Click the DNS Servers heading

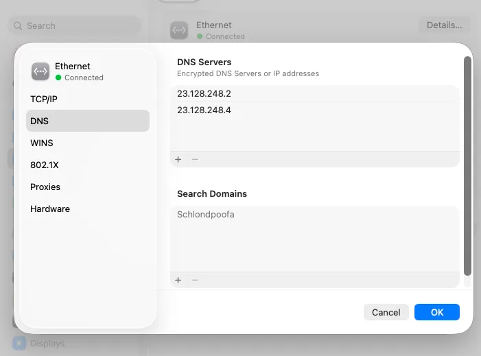204,62
